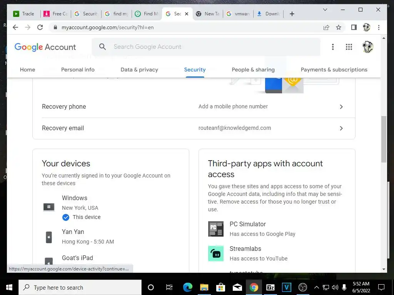The width and height of the screenshot is (394, 295).
Task: Open the Payments & subscriptions tab
Action: tap(334, 70)
